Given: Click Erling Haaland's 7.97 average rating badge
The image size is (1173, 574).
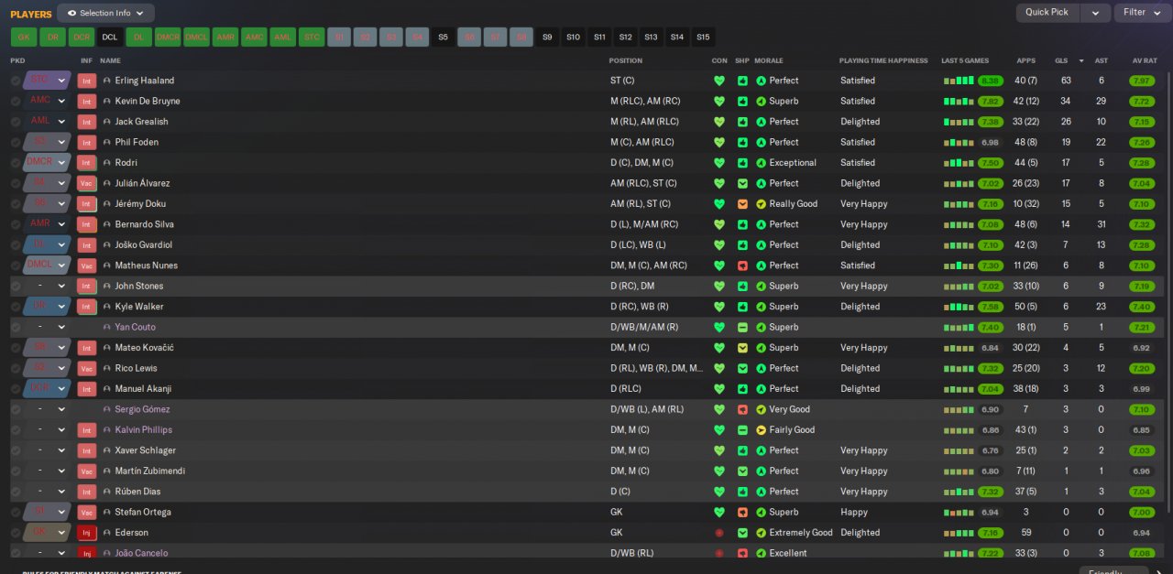Looking at the screenshot, I should pyautogui.click(x=1142, y=81).
